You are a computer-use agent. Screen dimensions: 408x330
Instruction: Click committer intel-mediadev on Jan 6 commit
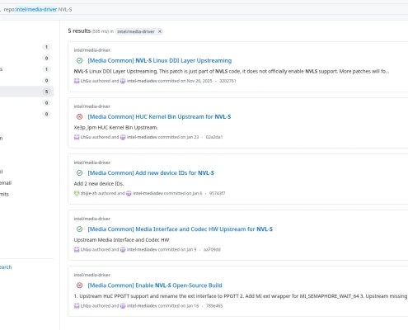(x=148, y=193)
